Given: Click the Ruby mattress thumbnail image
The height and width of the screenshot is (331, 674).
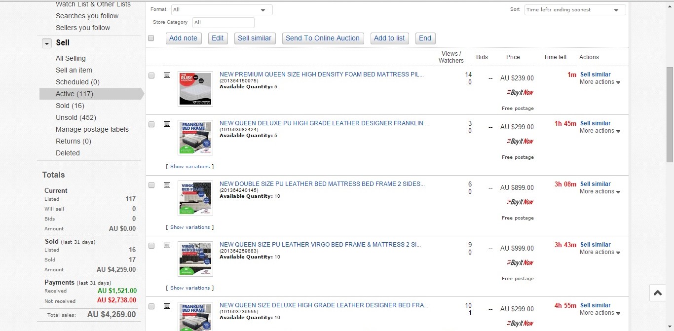Looking at the screenshot, I should click(195, 89).
